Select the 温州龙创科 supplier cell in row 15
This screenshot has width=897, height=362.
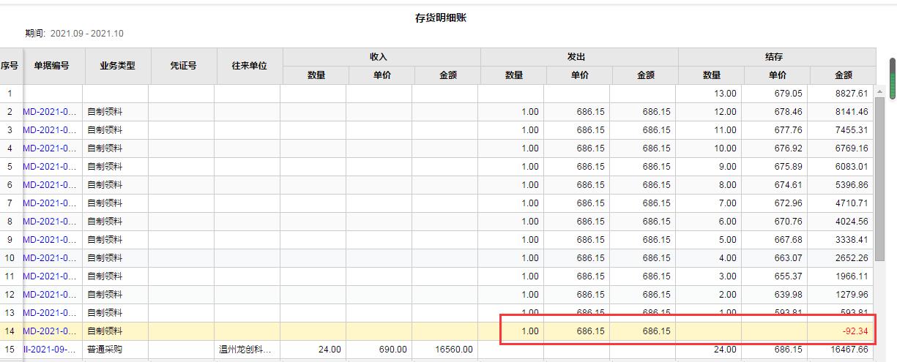[x=246, y=350]
